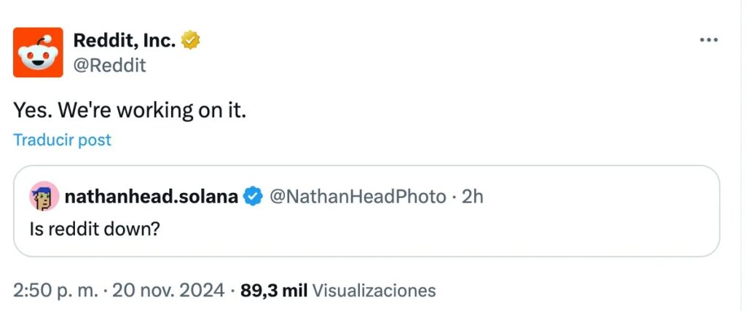Viewport: 746px width, 311px height.
Task: Go to the @NathanHeadPhoto handle
Action: click(358, 196)
